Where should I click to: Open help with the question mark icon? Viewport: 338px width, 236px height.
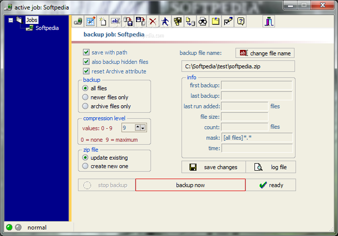coord(240,21)
